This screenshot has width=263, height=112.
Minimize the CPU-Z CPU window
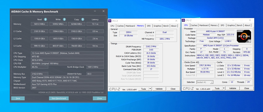(233, 20)
